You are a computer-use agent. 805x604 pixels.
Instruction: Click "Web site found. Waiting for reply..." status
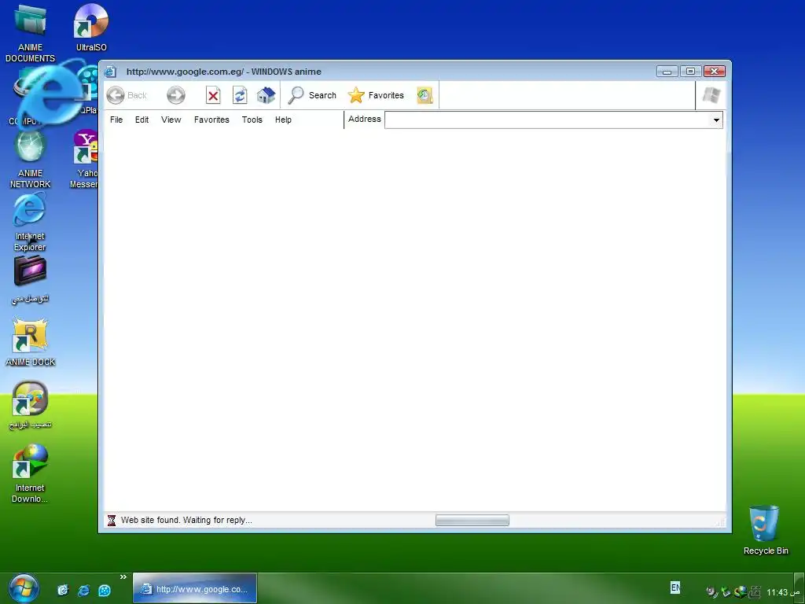pos(186,521)
